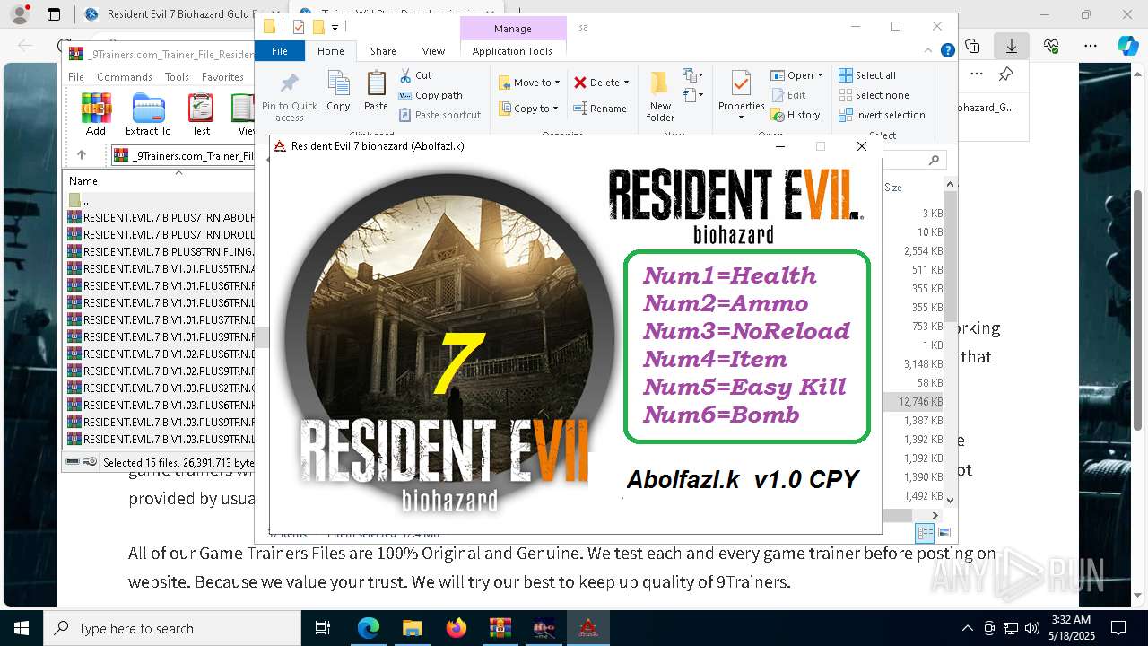The height and width of the screenshot is (646, 1148).
Task: Open Explorer File tab
Action: (x=280, y=51)
